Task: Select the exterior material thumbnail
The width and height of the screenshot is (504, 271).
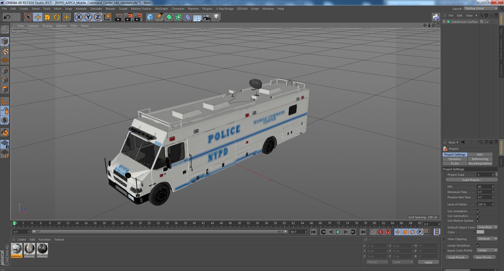Action: (x=17, y=248)
